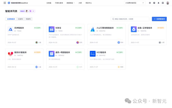The height and width of the screenshot is (108, 172).
Task: Click the 金融-证券智能体 money bag icon
Action: click(x=134, y=29)
